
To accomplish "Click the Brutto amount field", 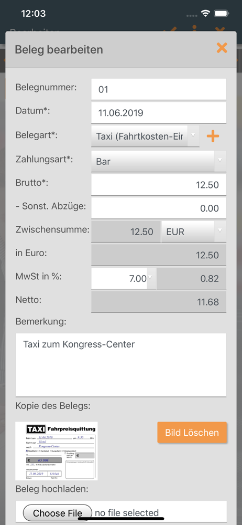I will (158, 185).
